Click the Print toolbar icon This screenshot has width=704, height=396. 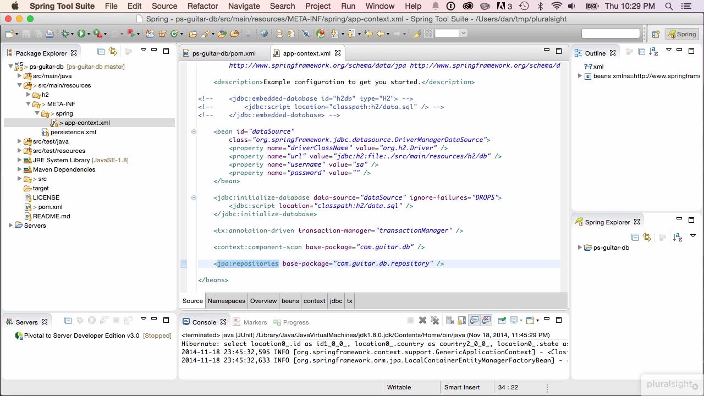(50, 34)
